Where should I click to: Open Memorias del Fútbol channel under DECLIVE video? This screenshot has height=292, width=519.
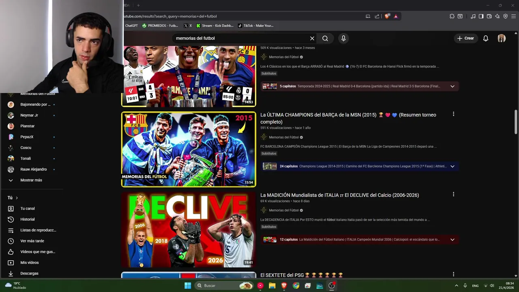tap(284, 210)
